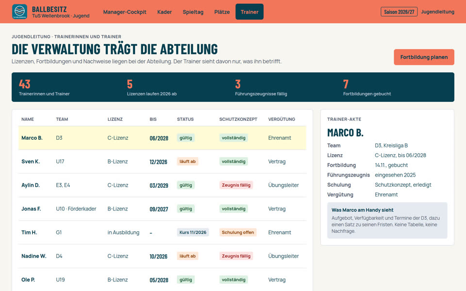Screen dimensions: 466x291
Task: Click the Schutzkonzept, erledigt value
Action: click(403, 185)
